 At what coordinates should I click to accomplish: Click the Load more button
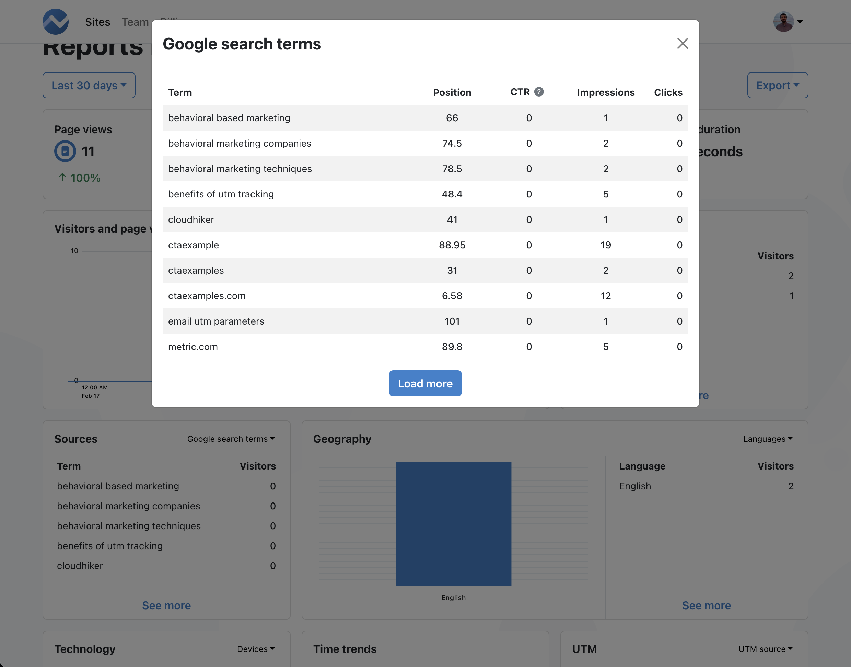click(x=425, y=383)
